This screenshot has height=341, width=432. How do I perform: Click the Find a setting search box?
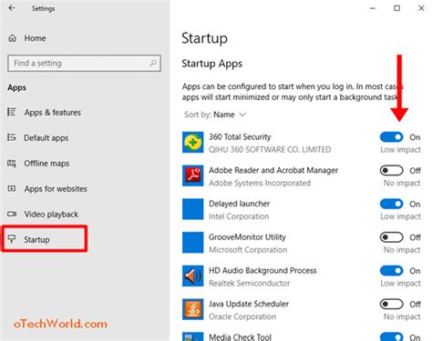click(84, 63)
